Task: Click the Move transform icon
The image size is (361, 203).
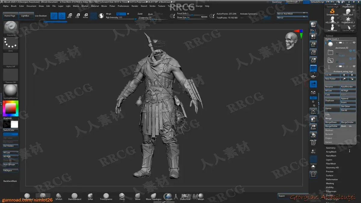Action: (69, 16)
